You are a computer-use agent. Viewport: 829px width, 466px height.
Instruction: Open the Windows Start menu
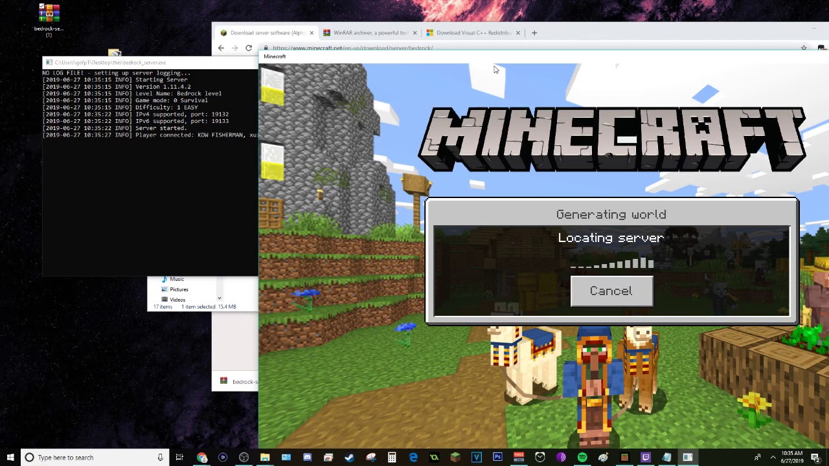click(10, 458)
